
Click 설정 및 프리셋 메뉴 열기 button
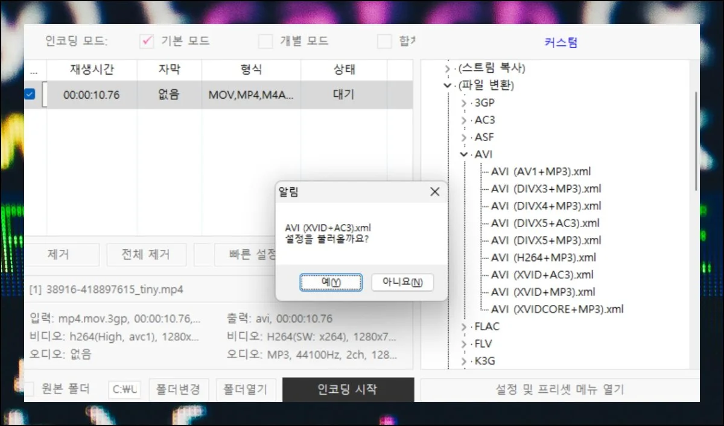click(559, 389)
